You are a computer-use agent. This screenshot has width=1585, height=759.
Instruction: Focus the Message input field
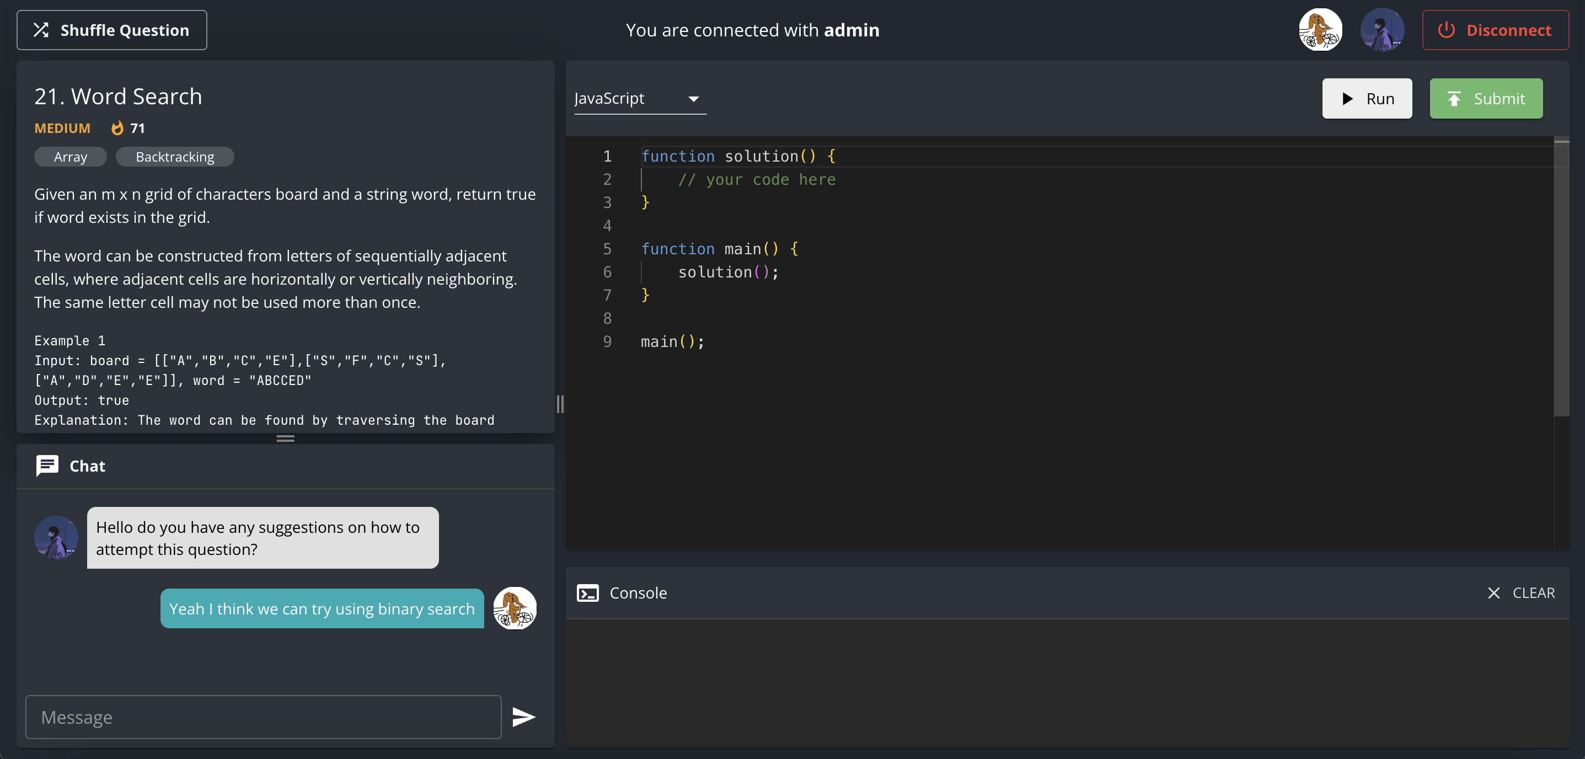click(264, 717)
